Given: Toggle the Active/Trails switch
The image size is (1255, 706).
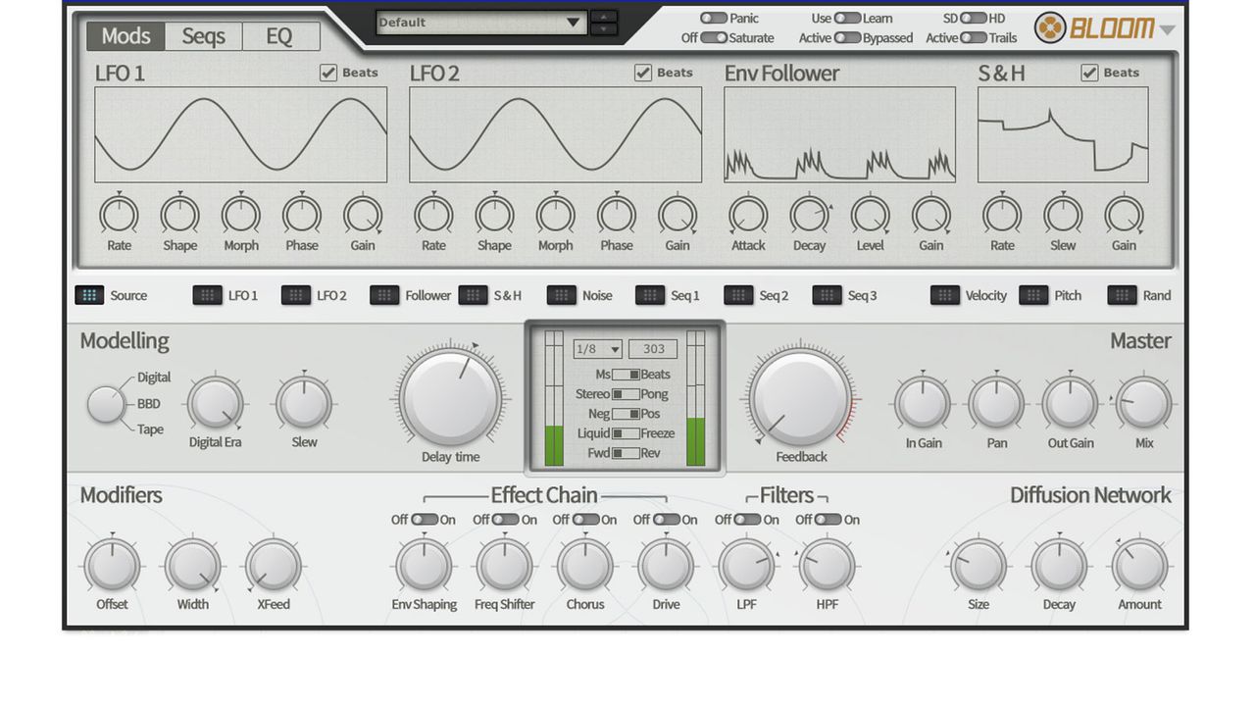Looking at the screenshot, I should (x=974, y=38).
